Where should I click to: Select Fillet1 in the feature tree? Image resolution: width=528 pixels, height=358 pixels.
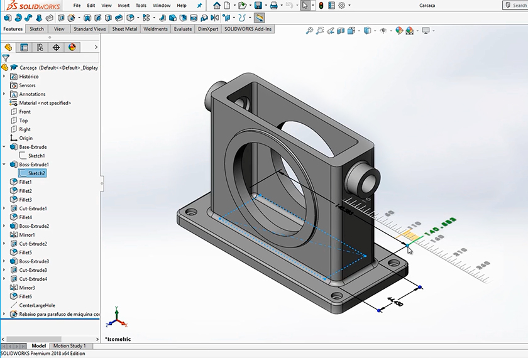pos(25,182)
